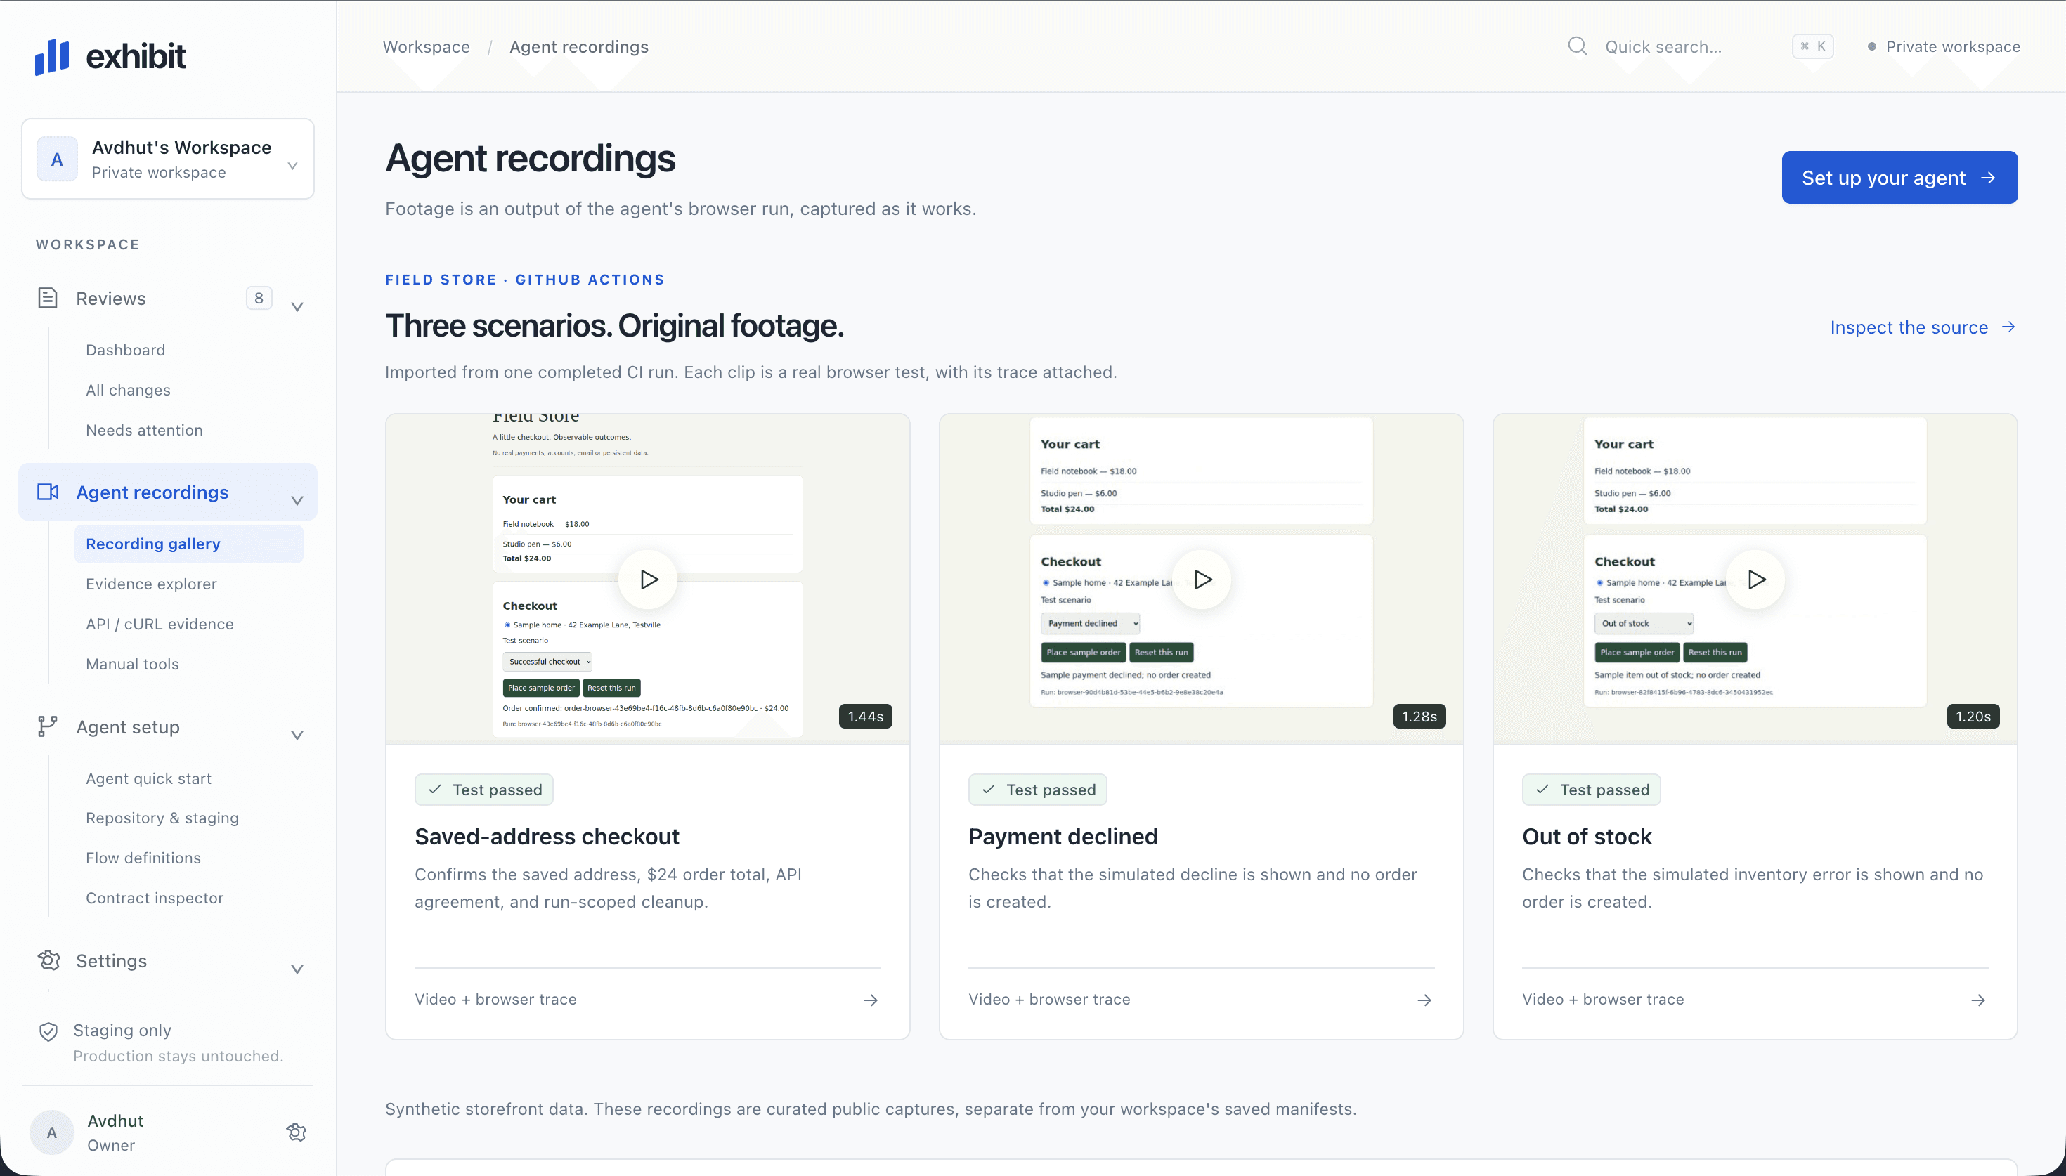Click the Payment declined card title
This screenshot has height=1176, width=2066.
(1063, 837)
